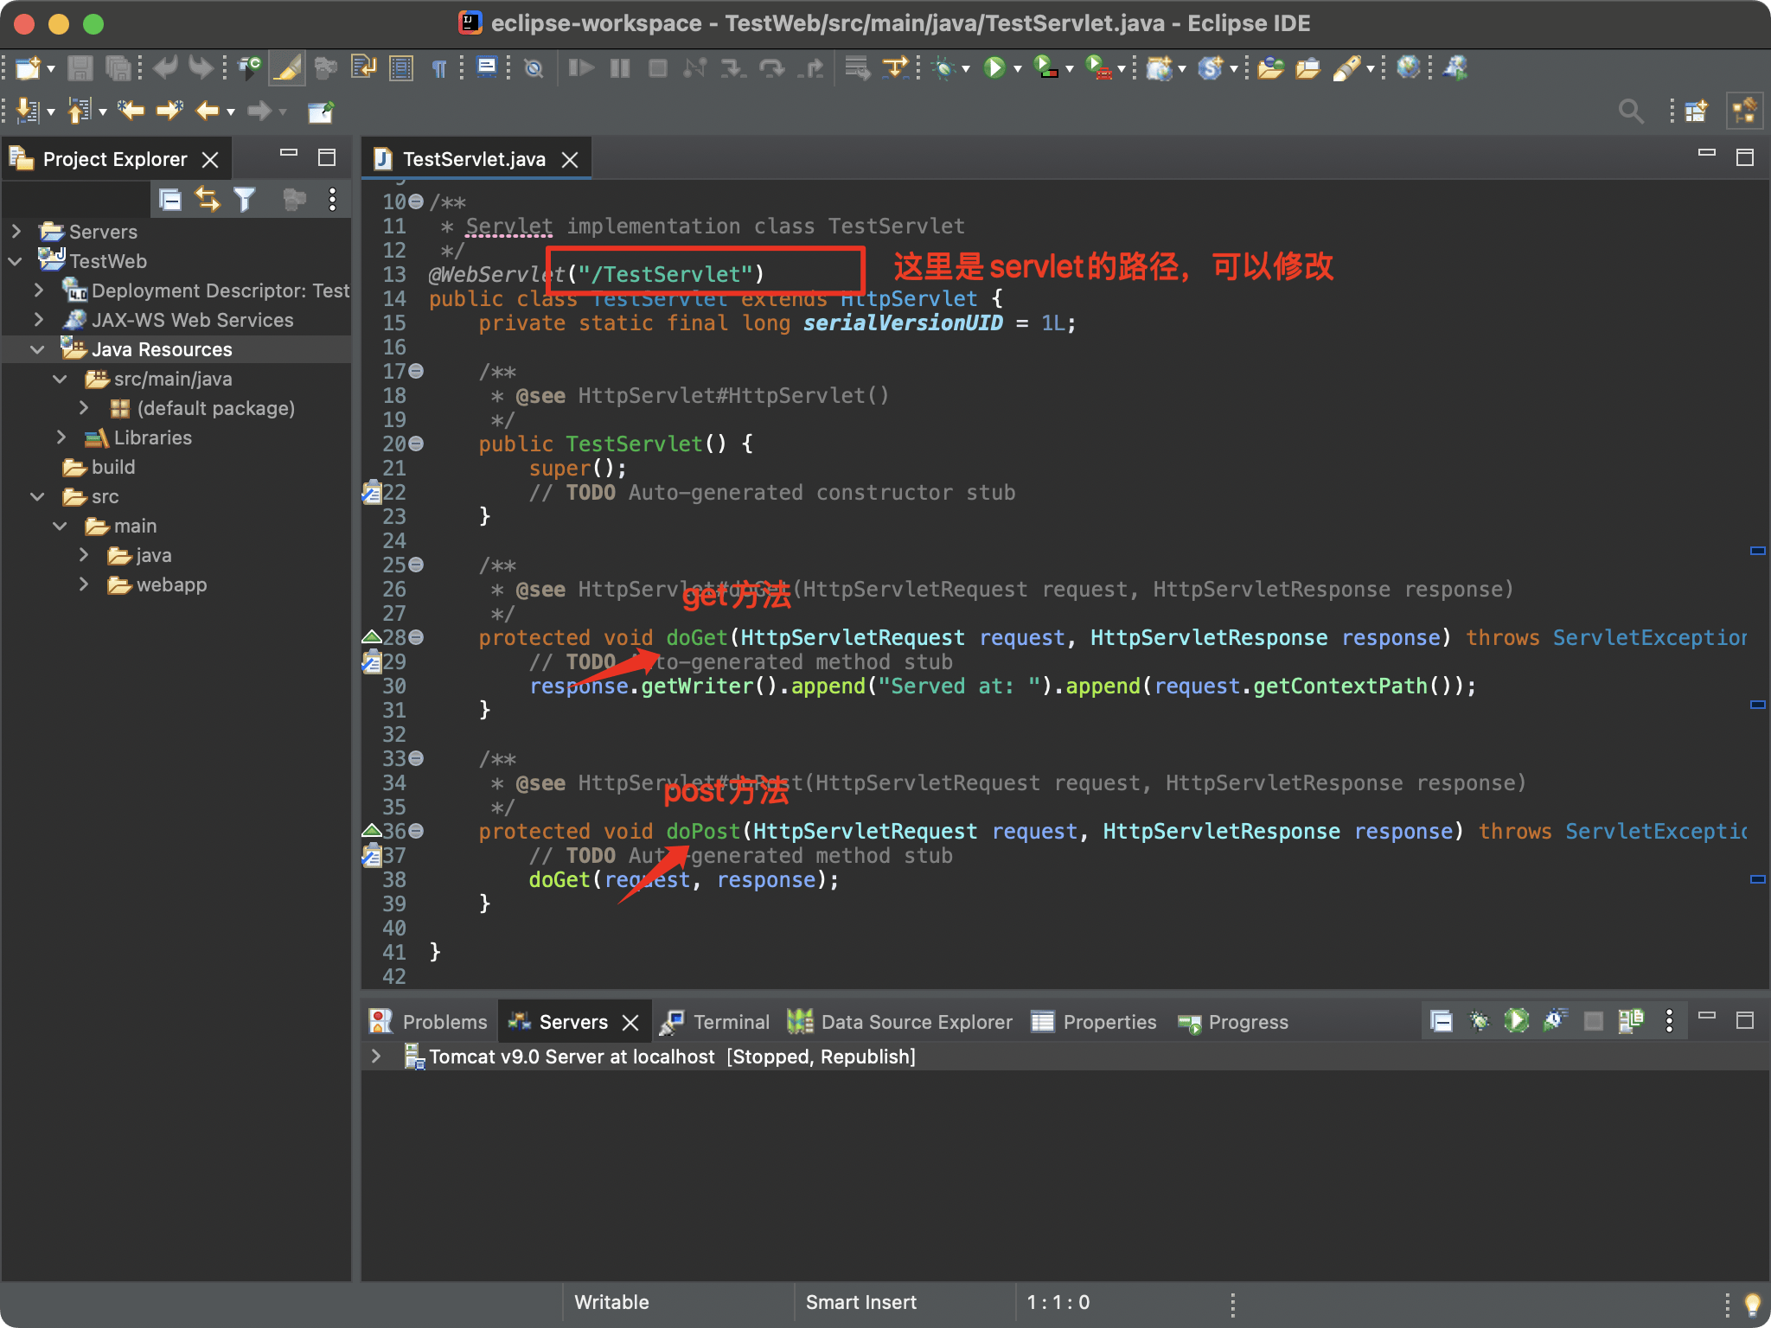Toggle Word Wrap in the toolbar
1771x1328 pixels.
click(x=363, y=67)
